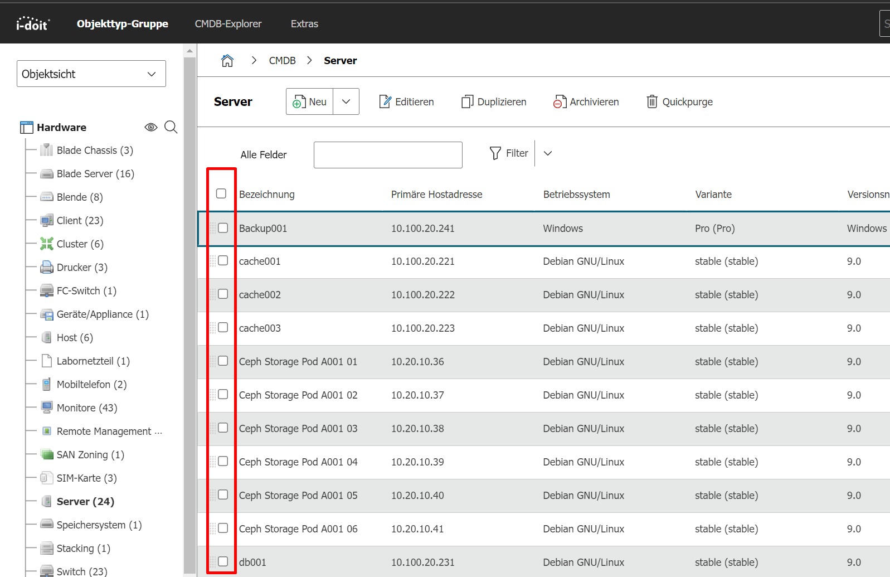
Task: Click the Editieren pencil icon
Action: click(385, 102)
